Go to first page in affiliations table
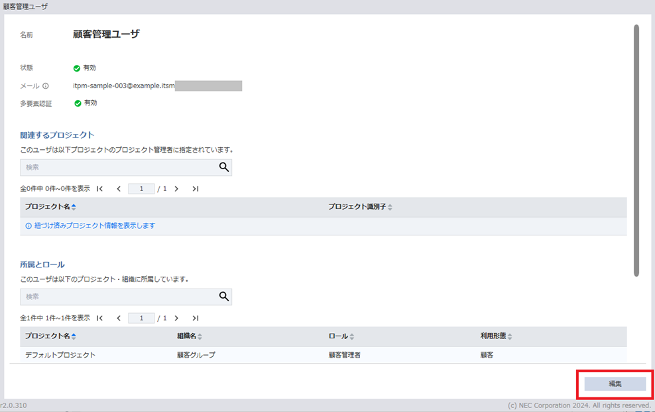The width and height of the screenshot is (655, 412). tap(99, 318)
